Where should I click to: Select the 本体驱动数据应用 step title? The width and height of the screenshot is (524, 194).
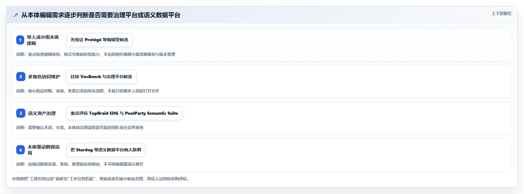coord(44,150)
